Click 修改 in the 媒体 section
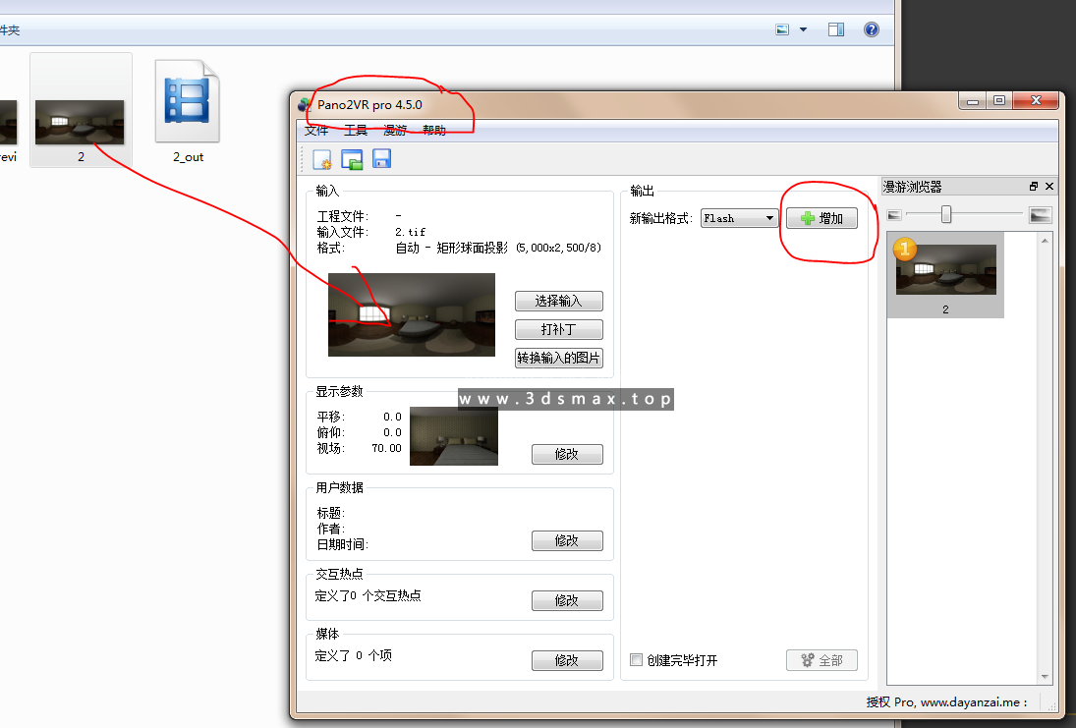Viewport: 1076px width, 728px height. [x=567, y=660]
